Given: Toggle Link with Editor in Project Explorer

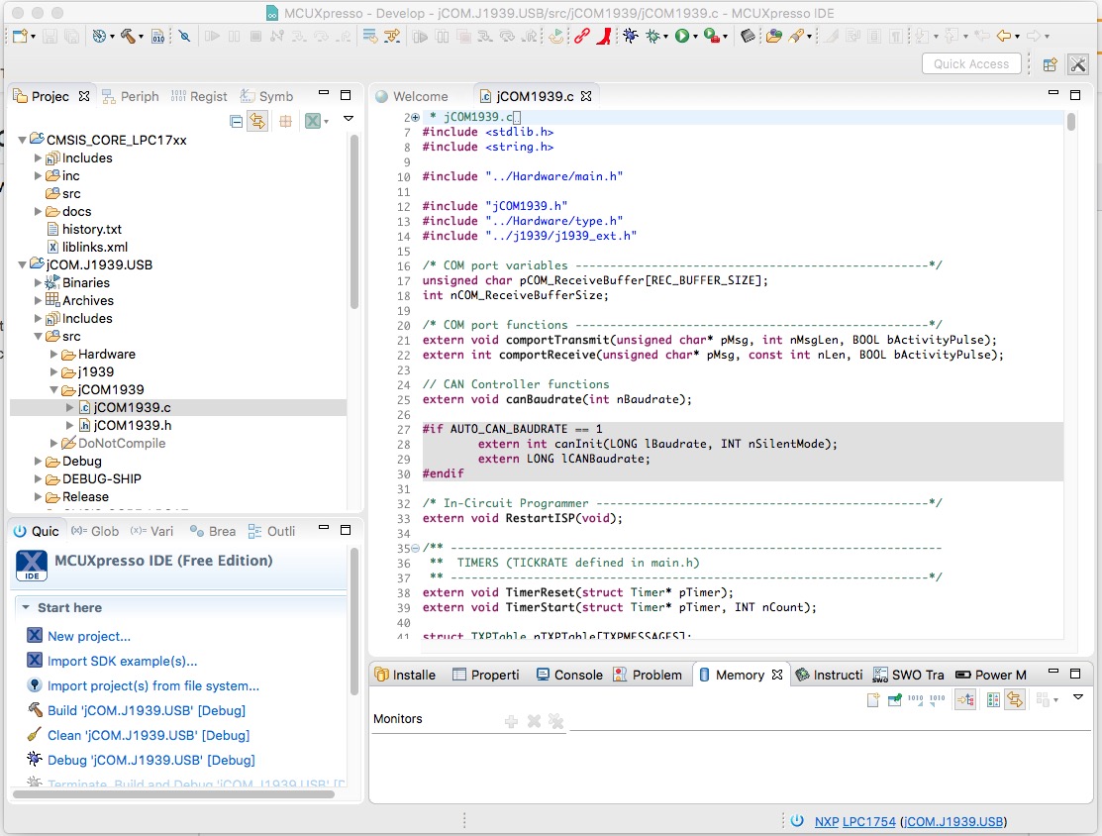Looking at the screenshot, I should (x=257, y=121).
